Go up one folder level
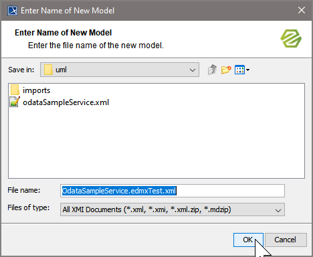Image resolution: width=313 pixels, height=257 pixels. point(212,70)
